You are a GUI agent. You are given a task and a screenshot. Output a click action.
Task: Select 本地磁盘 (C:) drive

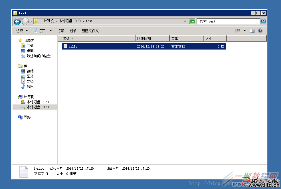point(37,102)
